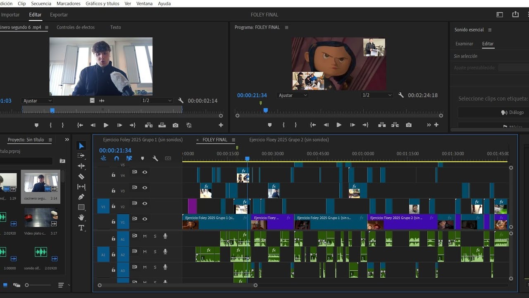The height and width of the screenshot is (298, 529).
Task: Mark In point in Program monitor
Action: (x=284, y=125)
